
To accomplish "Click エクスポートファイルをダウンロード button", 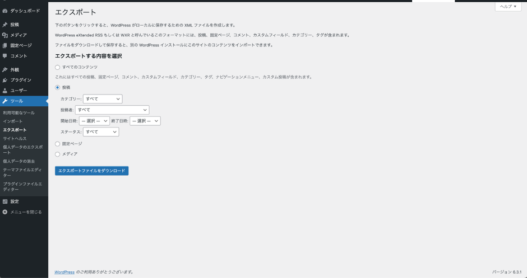I will click(x=92, y=171).
